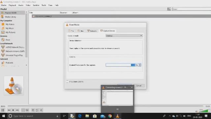The image size is (211, 119).
Task: Click the desired frame rate field
Action: (x=122, y=65)
